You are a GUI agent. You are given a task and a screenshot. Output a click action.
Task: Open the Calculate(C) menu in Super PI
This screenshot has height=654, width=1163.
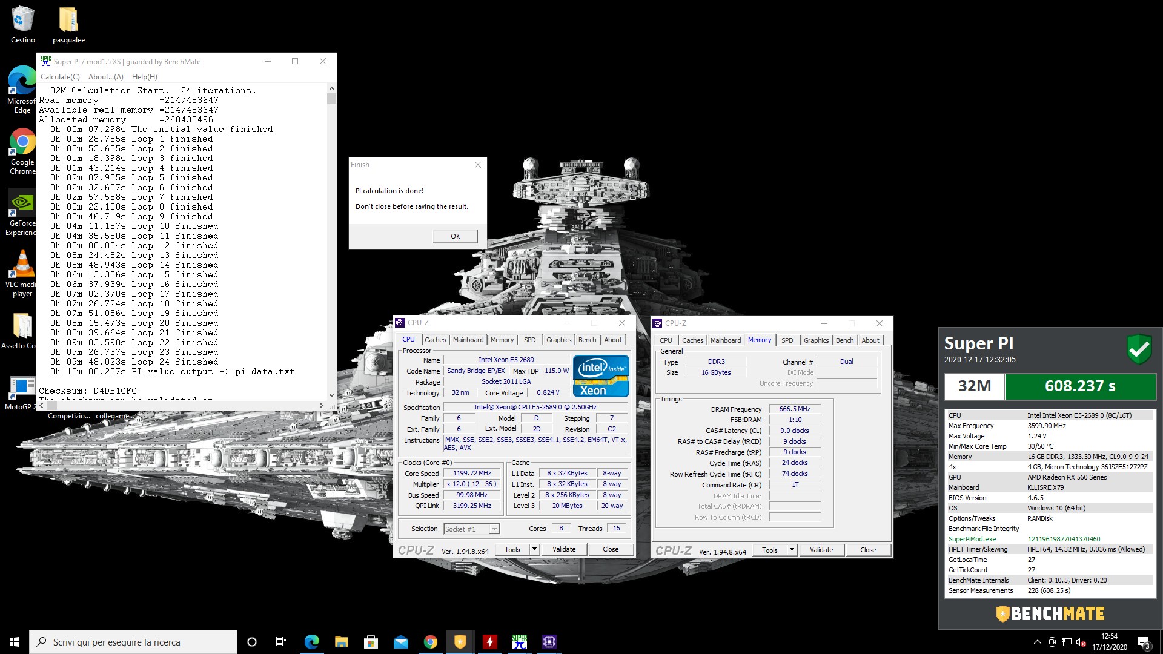click(60, 77)
